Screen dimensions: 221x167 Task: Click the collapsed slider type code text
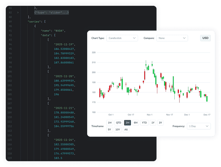[51, 12]
